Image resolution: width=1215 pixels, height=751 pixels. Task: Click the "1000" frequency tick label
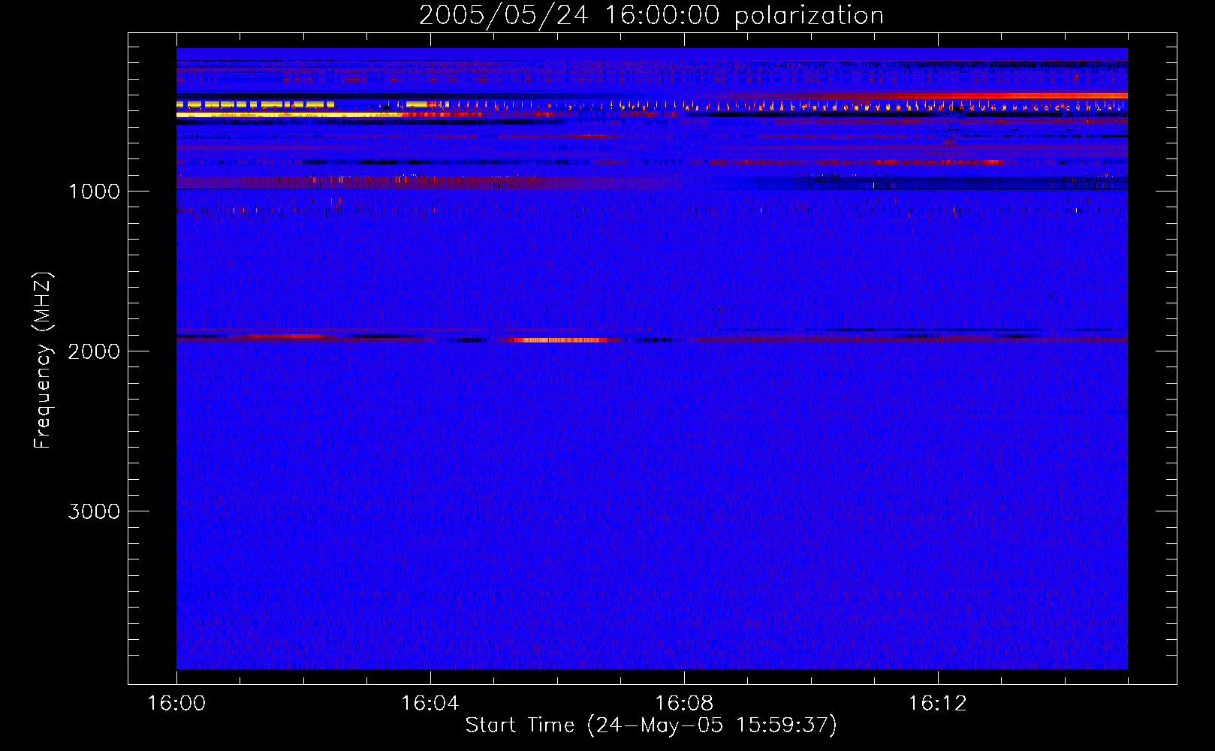click(94, 192)
